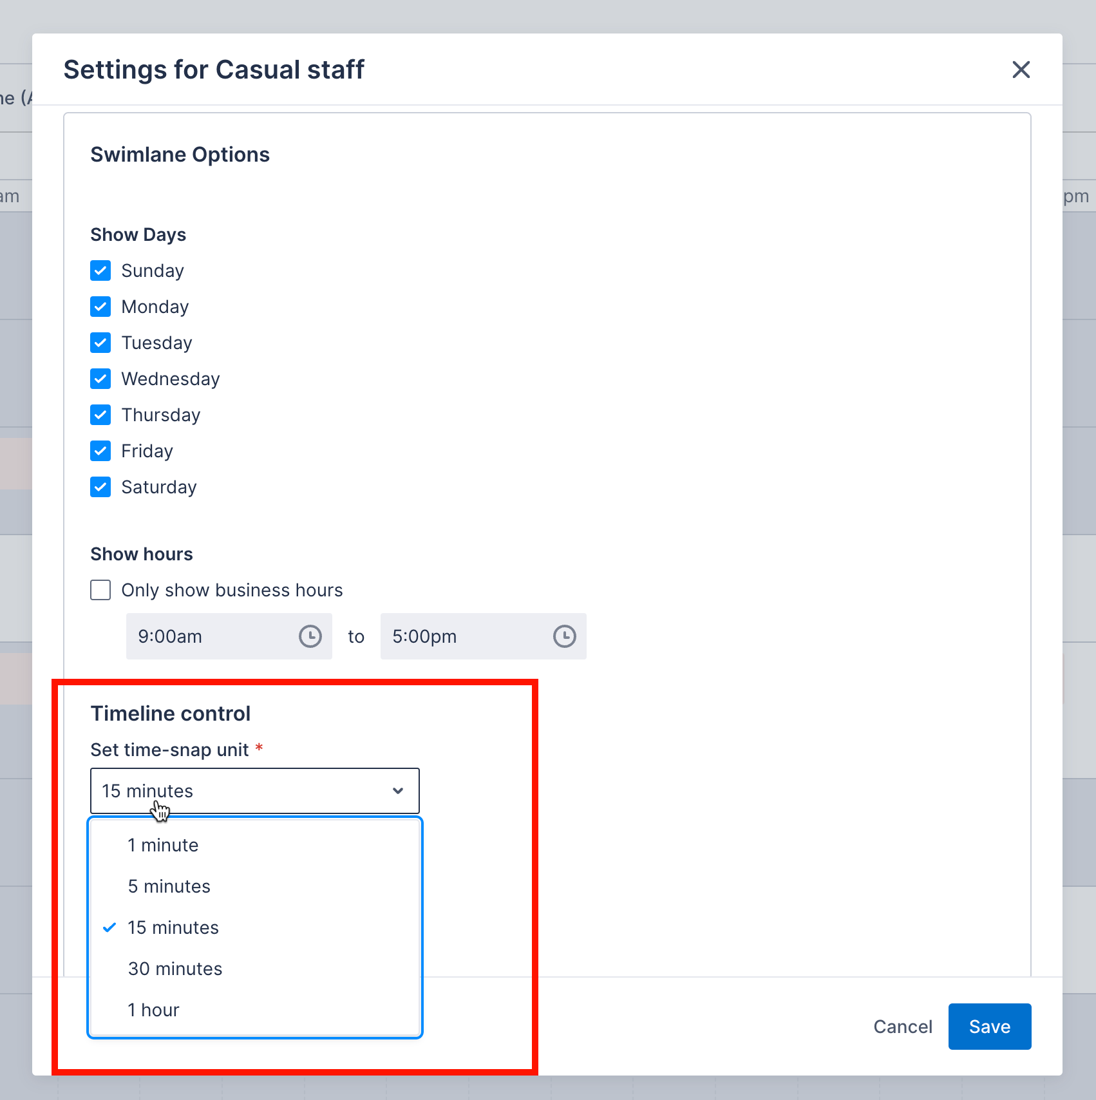Disable showing Saturday
Image resolution: width=1096 pixels, height=1100 pixels.
(x=100, y=487)
